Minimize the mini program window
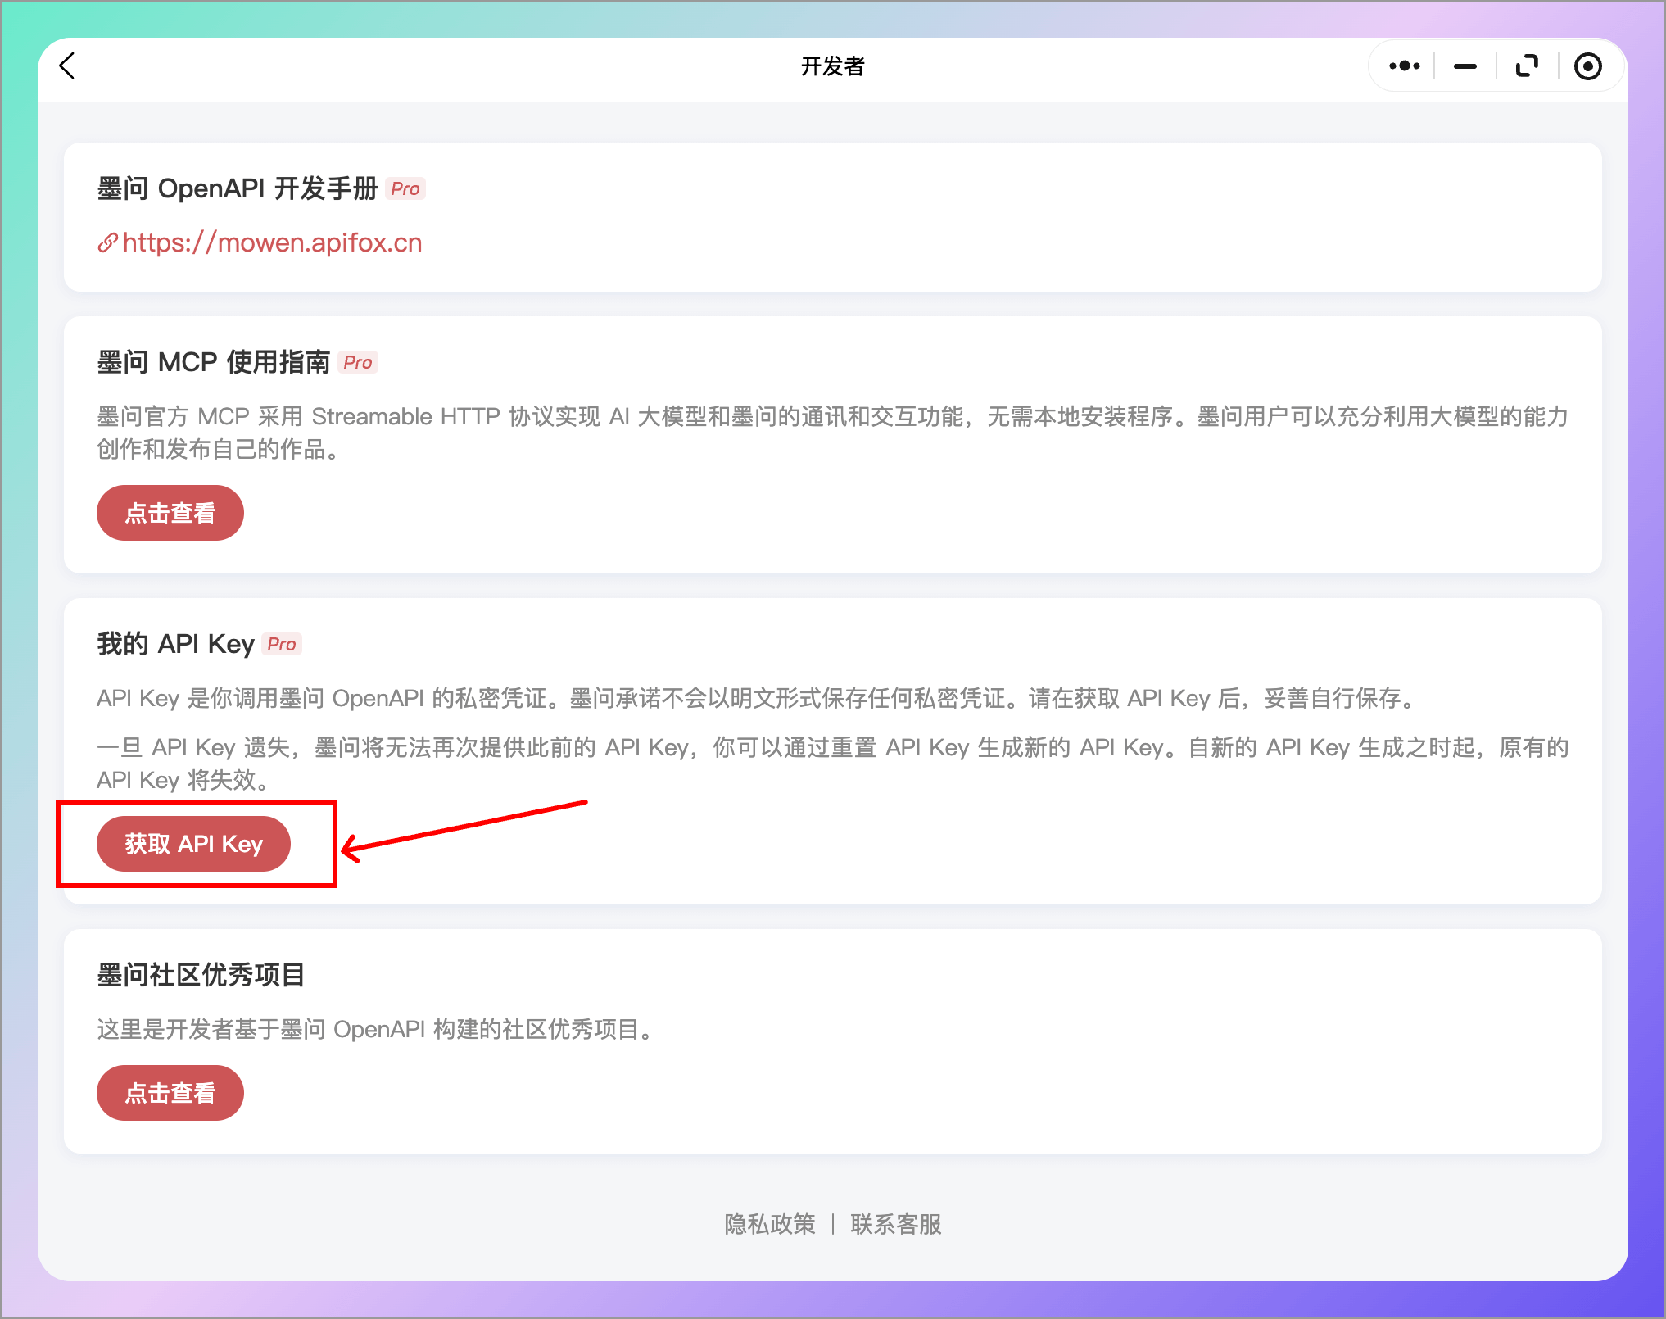Screen dimensions: 1666x1319 pos(1465,66)
